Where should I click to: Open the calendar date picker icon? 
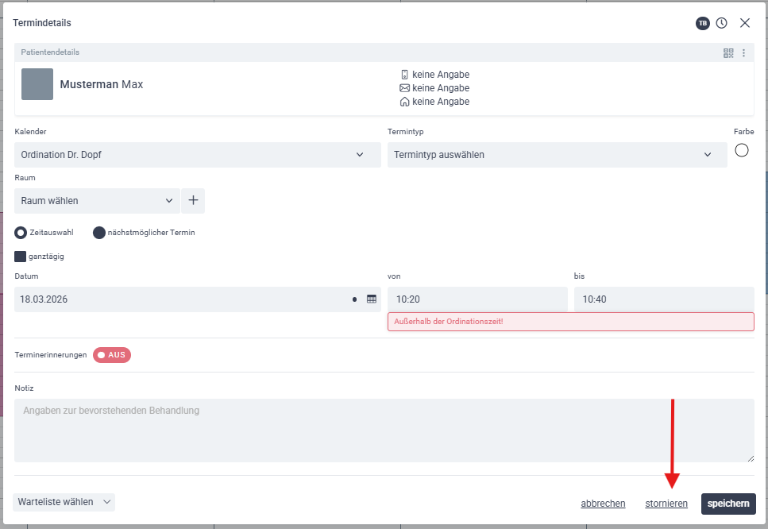[371, 299]
